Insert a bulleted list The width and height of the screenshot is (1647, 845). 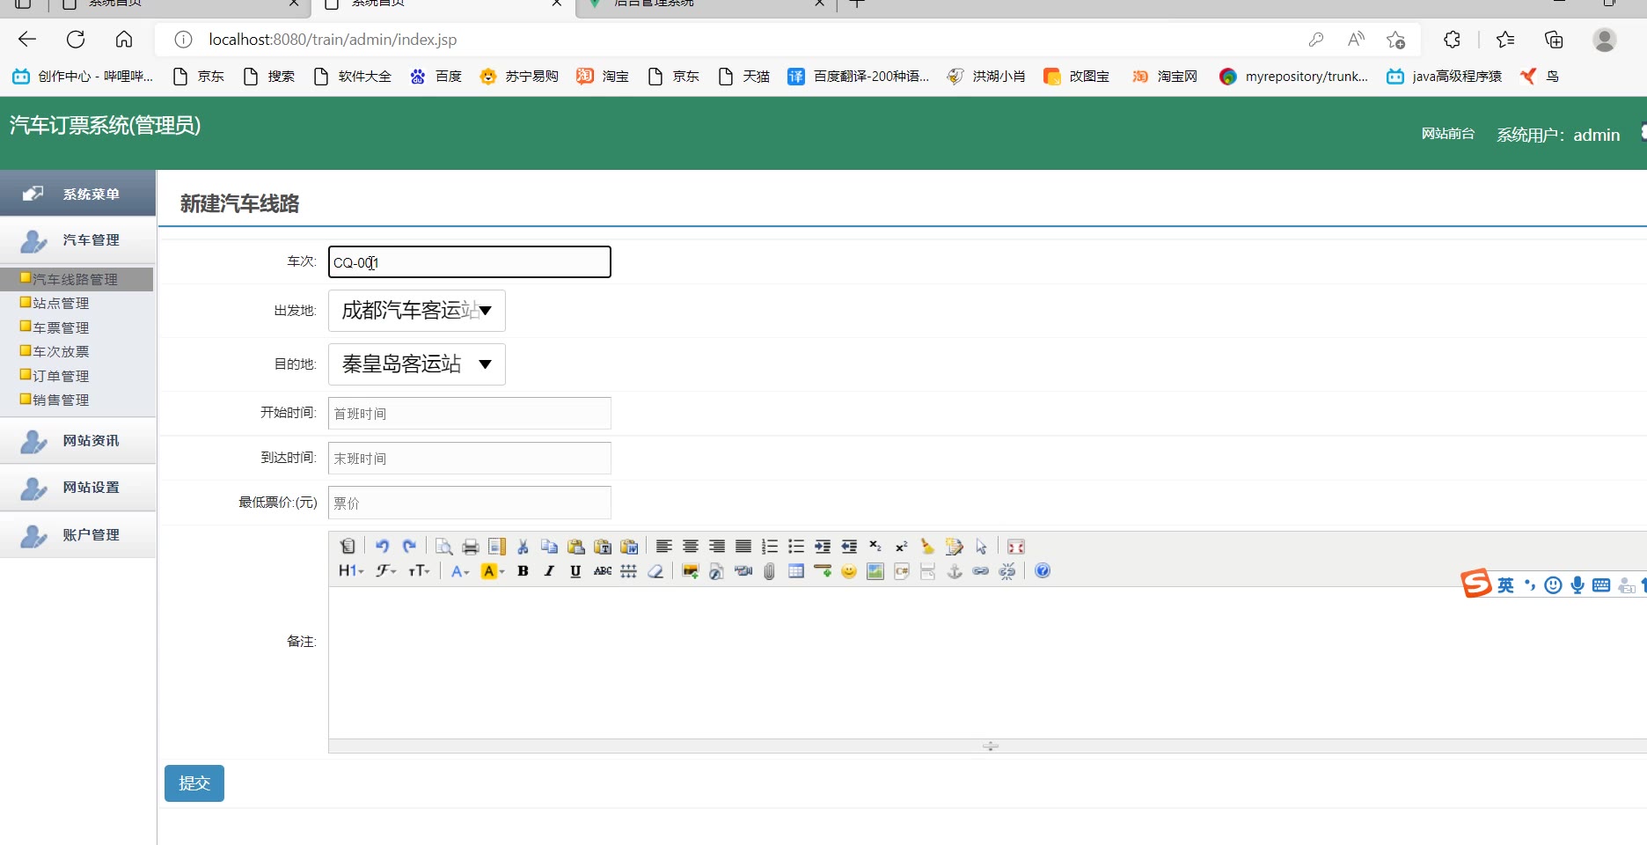pos(796,547)
